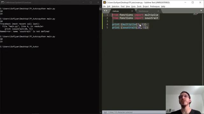Go to previous tab with left arrow
The height and width of the screenshot is (114, 204).
(104, 11)
